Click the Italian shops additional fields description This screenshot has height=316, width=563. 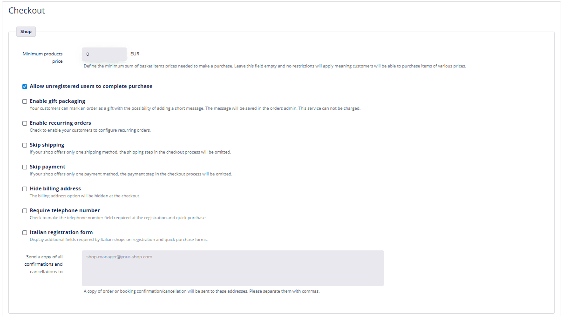click(119, 240)
